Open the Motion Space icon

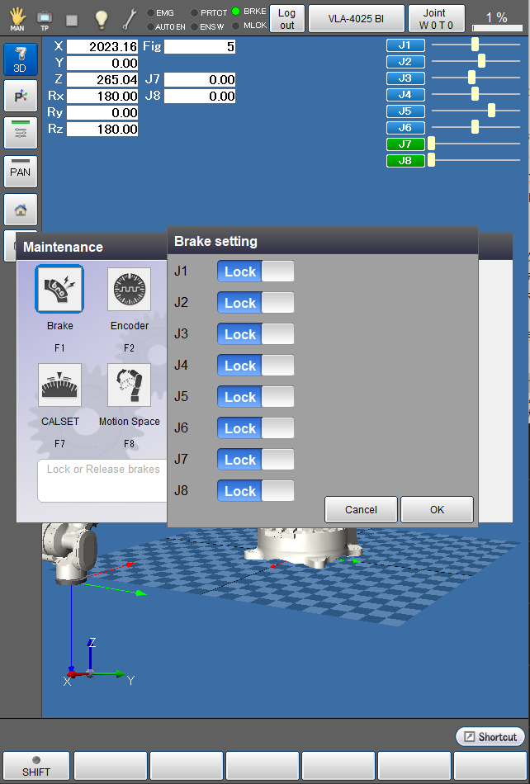click(x=130, y=385)
